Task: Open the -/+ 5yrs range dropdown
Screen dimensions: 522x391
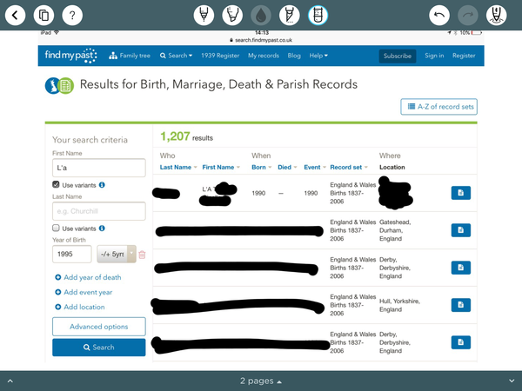Action: click(116, 254)
